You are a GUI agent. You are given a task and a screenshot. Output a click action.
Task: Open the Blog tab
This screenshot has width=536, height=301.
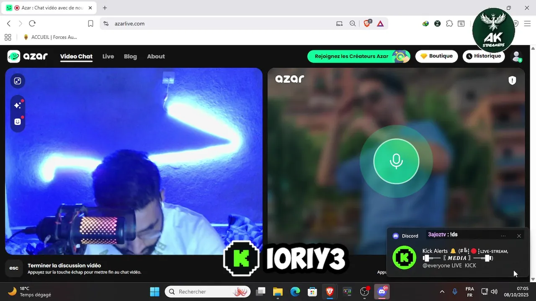tap(130, 56)
